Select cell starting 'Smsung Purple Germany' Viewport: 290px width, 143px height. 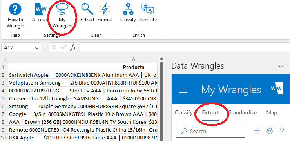click(x=83, y=107)
